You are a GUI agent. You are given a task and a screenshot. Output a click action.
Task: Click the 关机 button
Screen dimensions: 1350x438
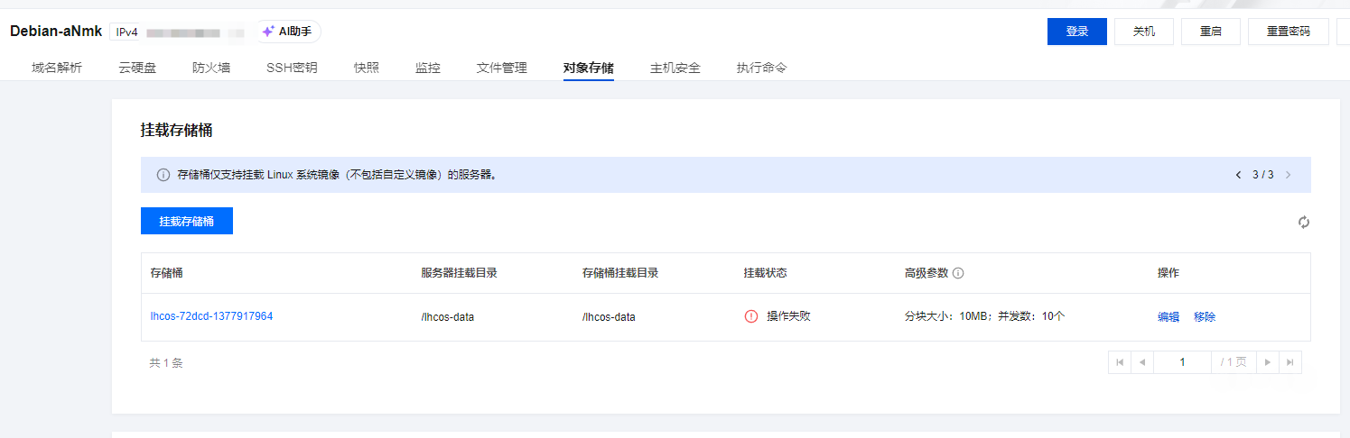pyautogui.click(x=1144, y=31)
